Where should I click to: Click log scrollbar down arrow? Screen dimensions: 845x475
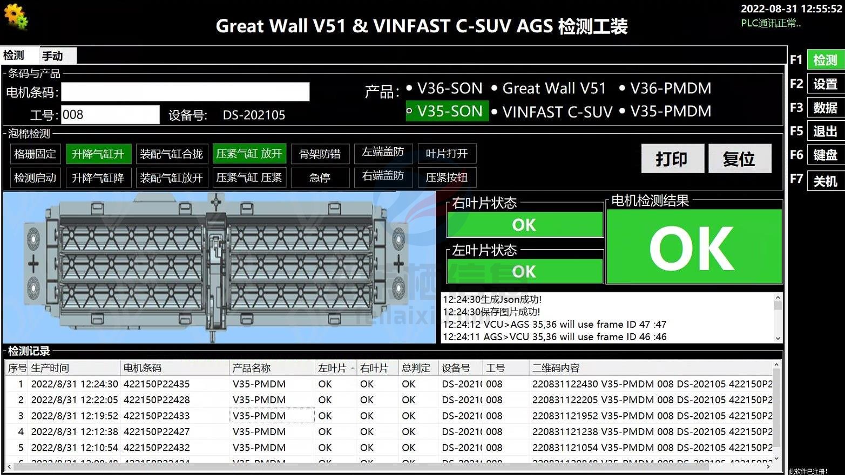click(x=778, y=338)
